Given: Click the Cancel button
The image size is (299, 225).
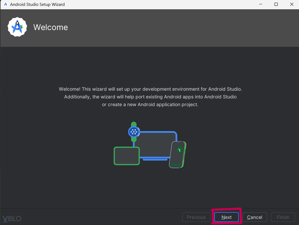Looking at the screenshot, I should point(255,217).
